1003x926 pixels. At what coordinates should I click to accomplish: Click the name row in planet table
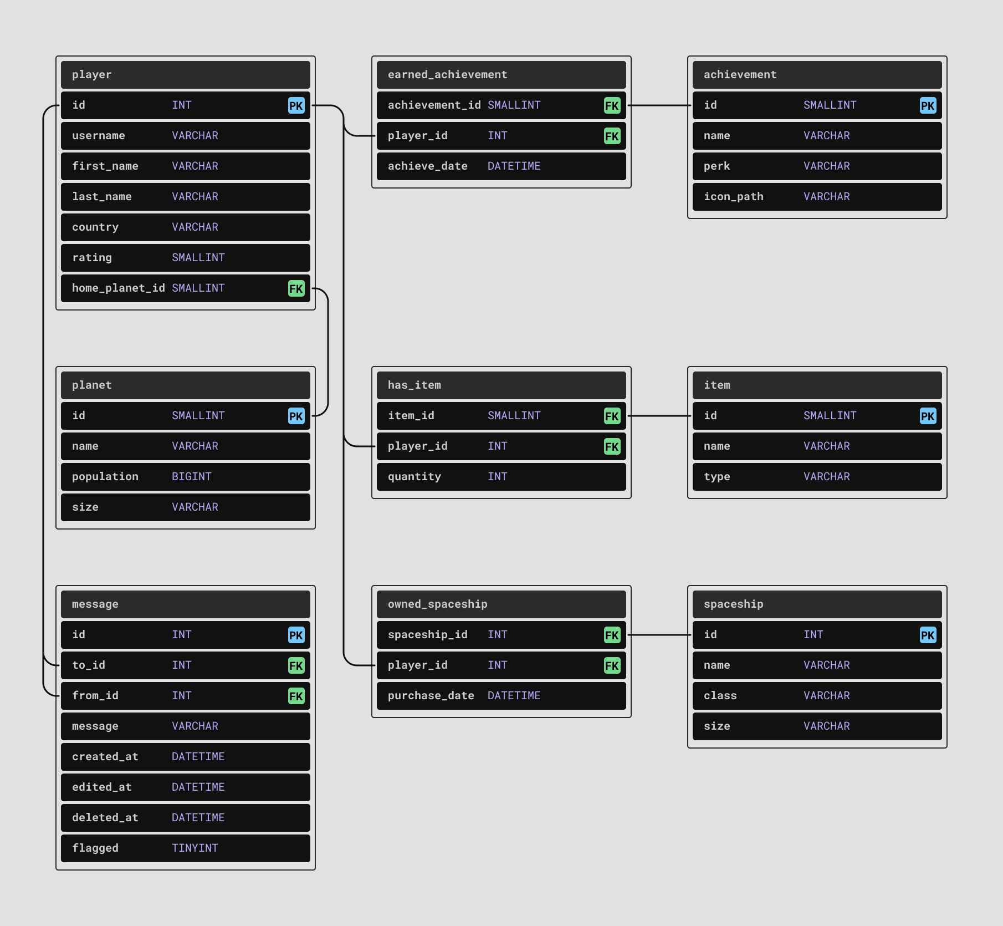(x=186, y=446)
